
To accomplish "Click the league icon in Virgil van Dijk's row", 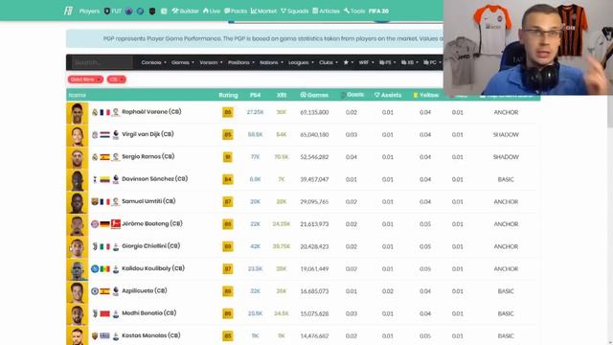I will 115,134.
